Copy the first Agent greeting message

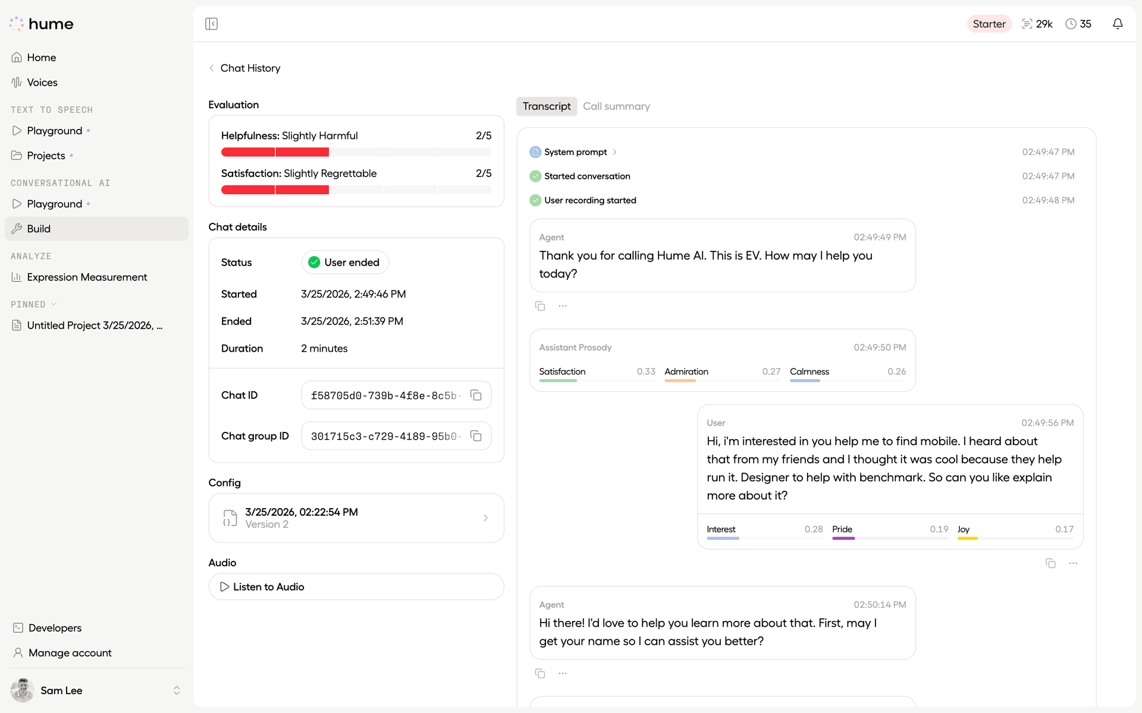pyautogui.click(x=540, y=306)
